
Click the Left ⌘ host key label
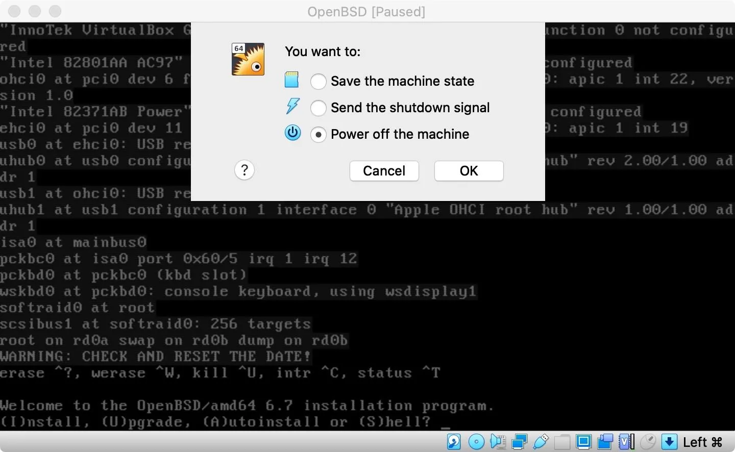pos(703,442)
